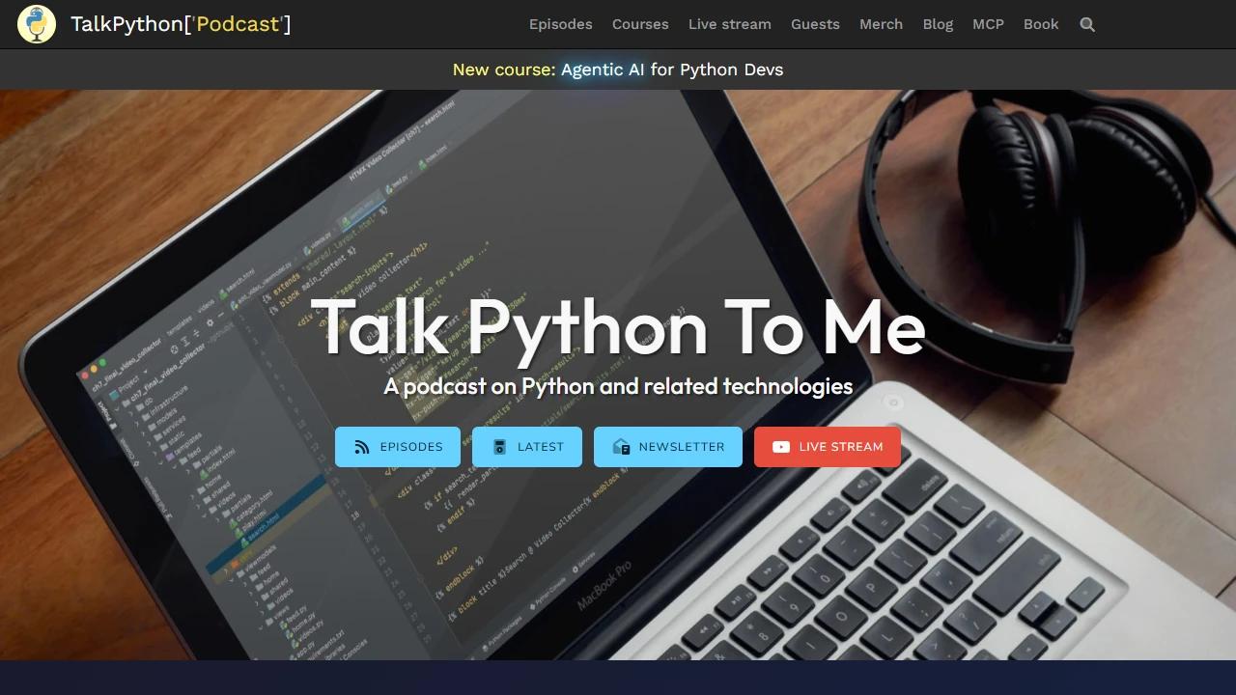
Task: Click the newsletter envelope icon
Action: tap(622, 446)
